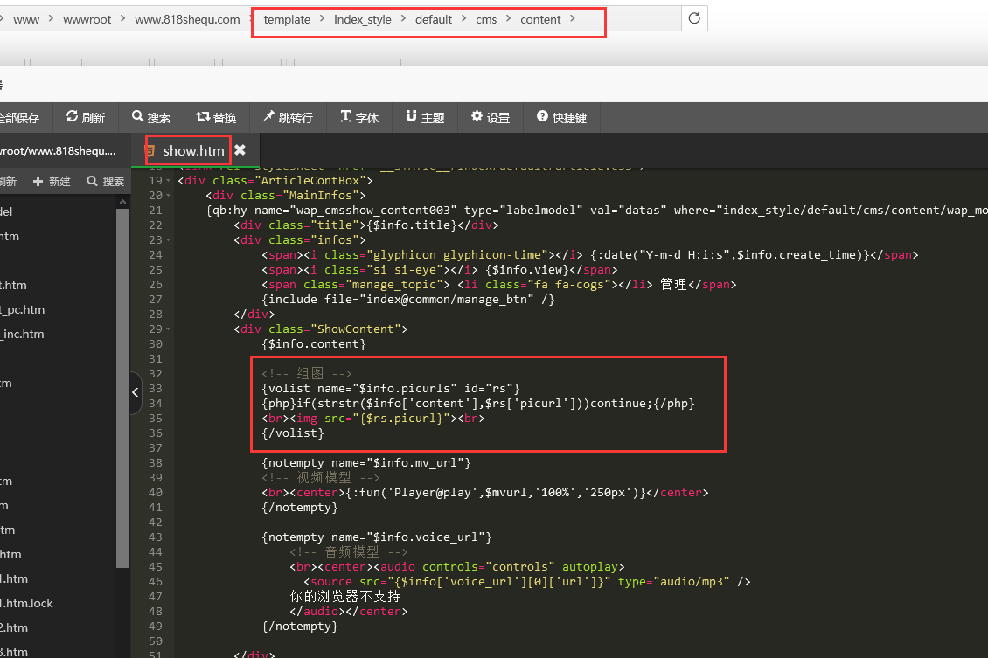Show the 快捷键 shortcuts help
The image size is (988, 658).
coord(561,118)
